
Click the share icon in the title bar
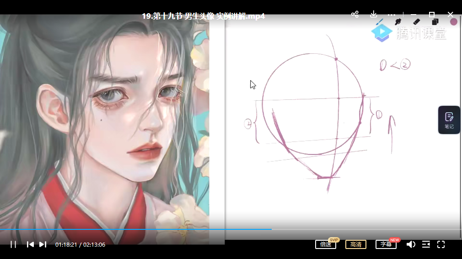[x=355, y=14]
